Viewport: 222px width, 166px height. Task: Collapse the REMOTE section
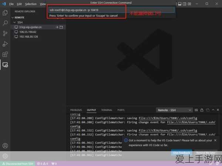pos(13,17)
